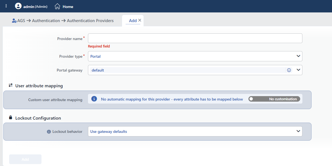Click the Home house icon
This screenshot has width=332, height=166.
pyautogui.click(x=57, y=6)
